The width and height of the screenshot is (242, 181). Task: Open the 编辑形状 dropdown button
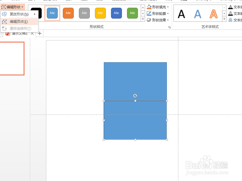pyautogui.click(x=12, y=7)
